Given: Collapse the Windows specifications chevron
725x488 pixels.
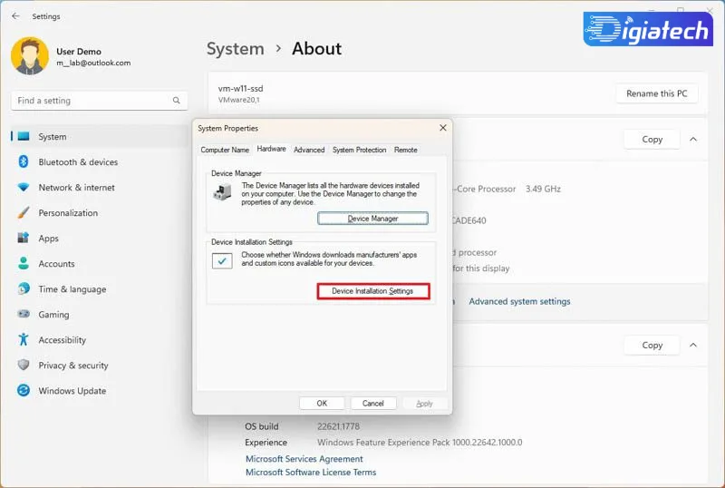Looking at the screenshot, I should click(x=693, y=345).
